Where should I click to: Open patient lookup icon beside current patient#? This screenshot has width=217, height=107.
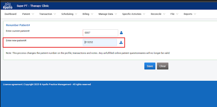click(121, 33)
